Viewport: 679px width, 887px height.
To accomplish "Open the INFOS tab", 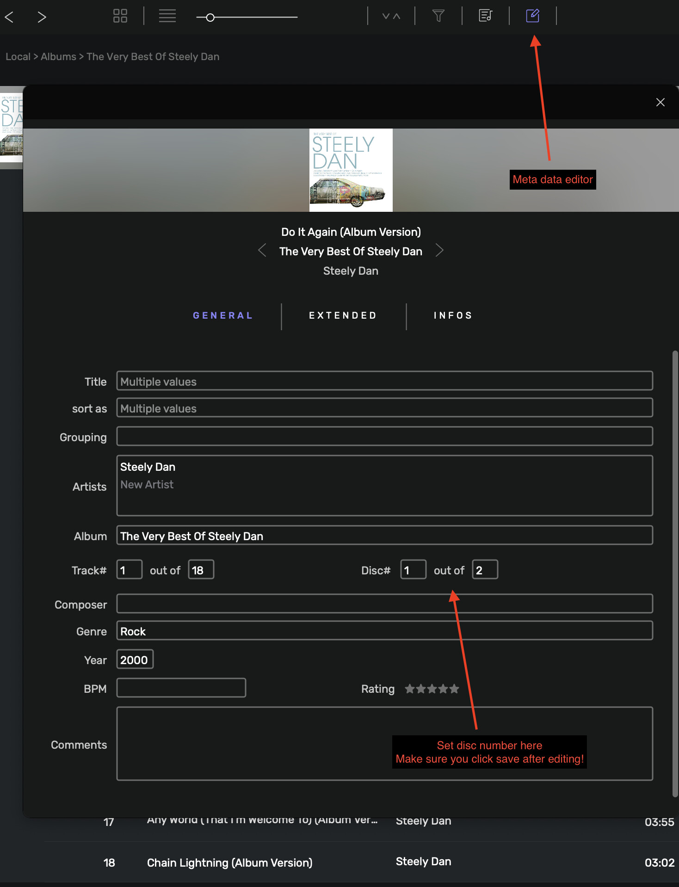I will [453, 315].
